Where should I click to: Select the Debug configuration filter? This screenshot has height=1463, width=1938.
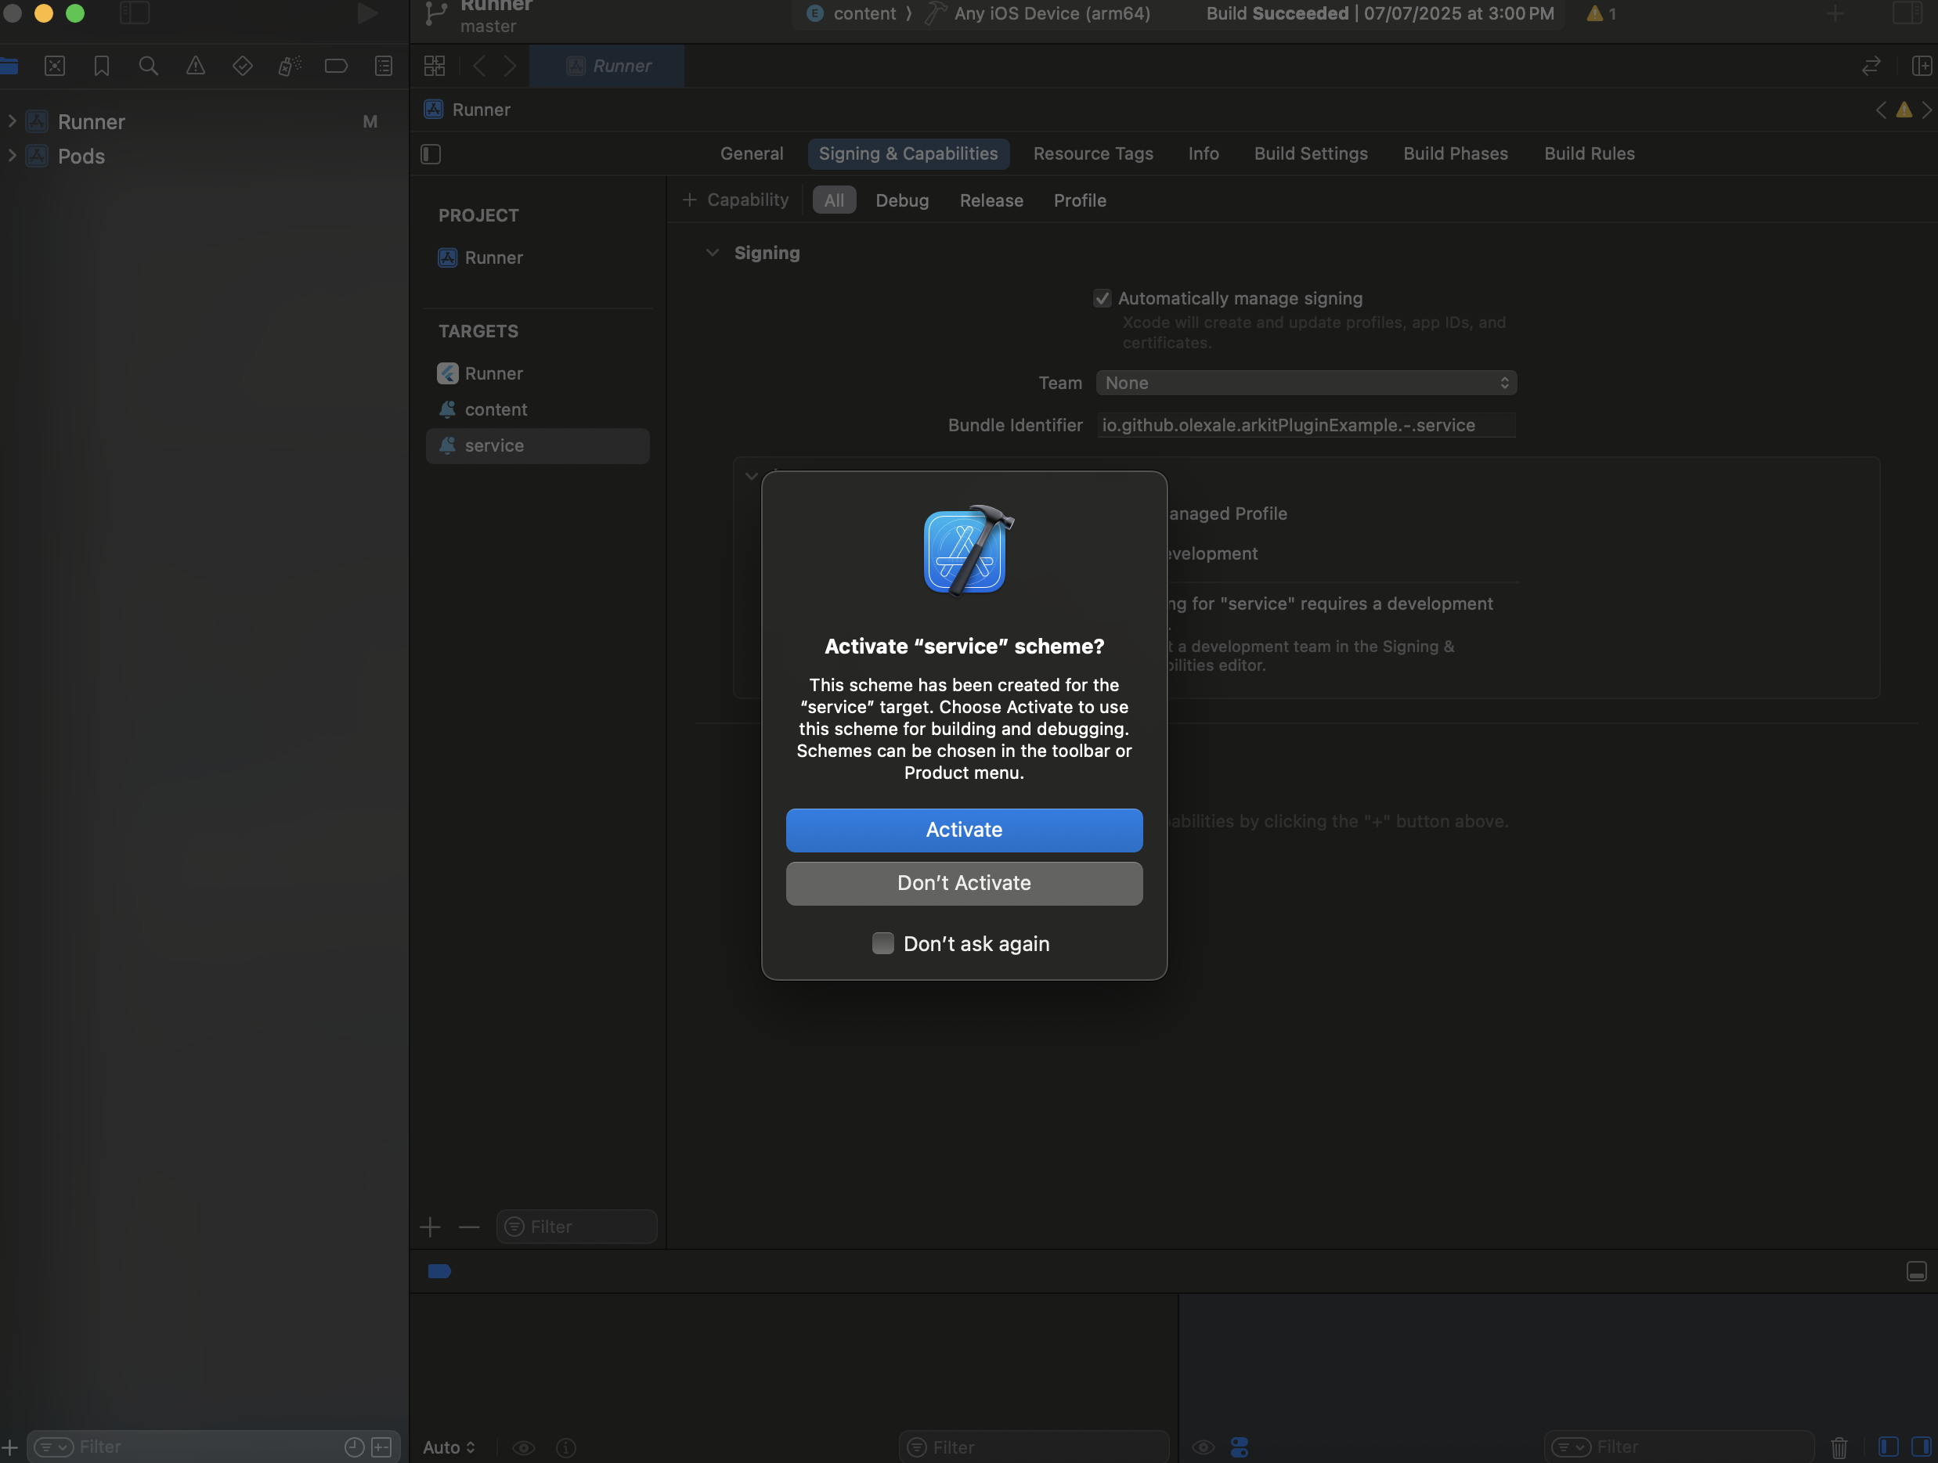pos(901,200)
